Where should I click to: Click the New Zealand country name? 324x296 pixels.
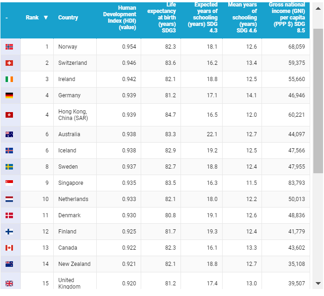(75, 264)
